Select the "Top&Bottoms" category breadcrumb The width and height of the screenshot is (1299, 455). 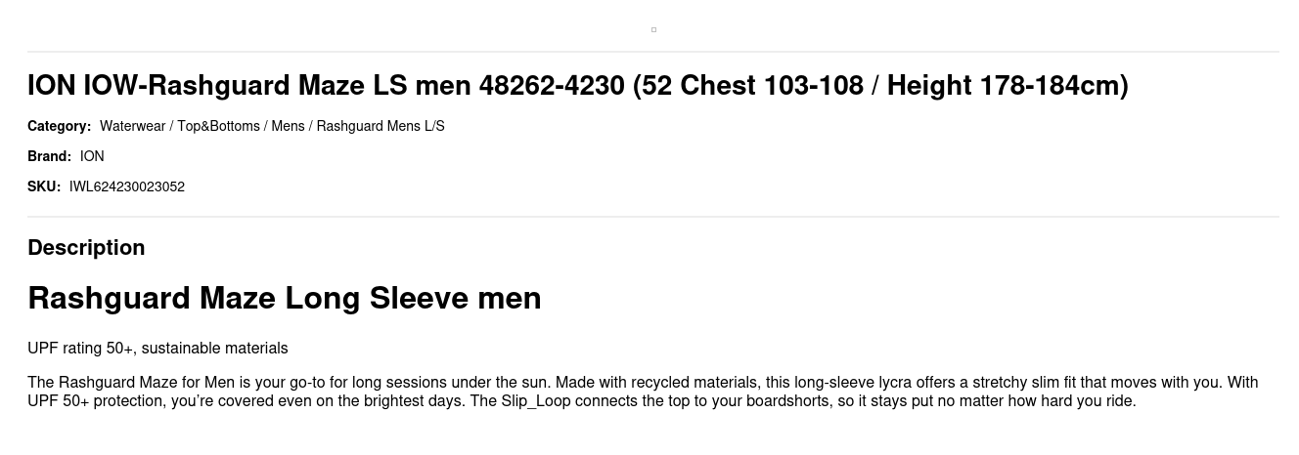click(218, 126)
